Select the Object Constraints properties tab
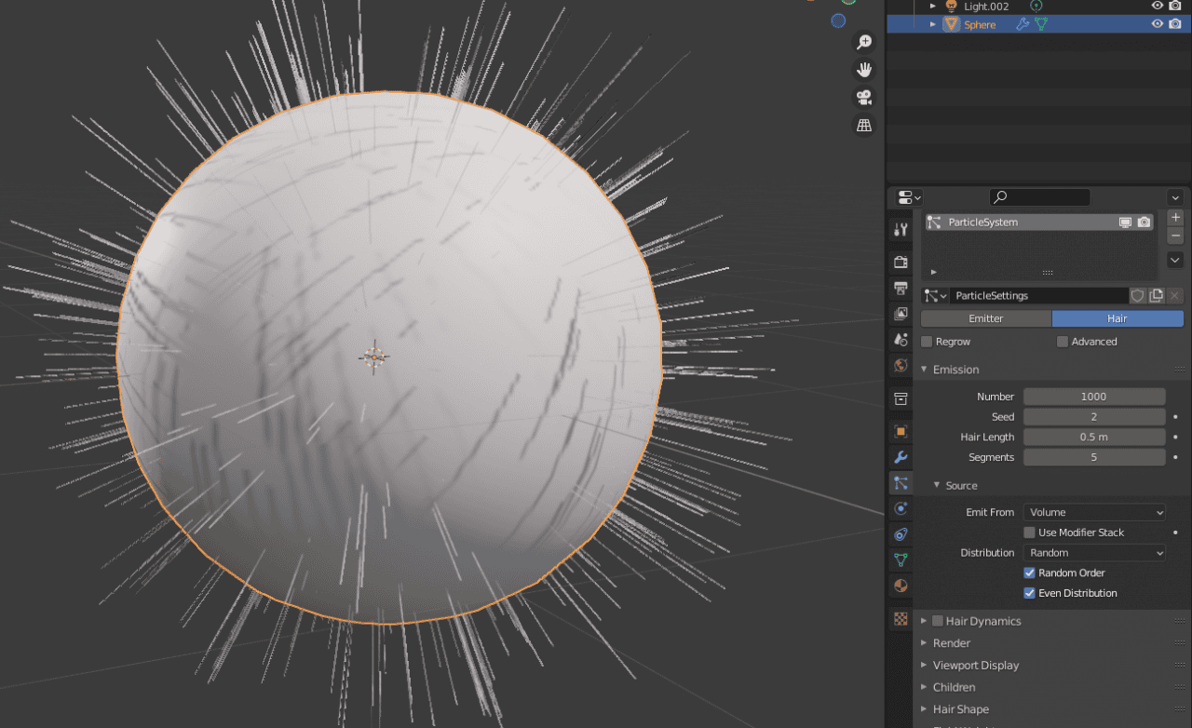This screenshot has height=728, width=1192. click(900, 534)
